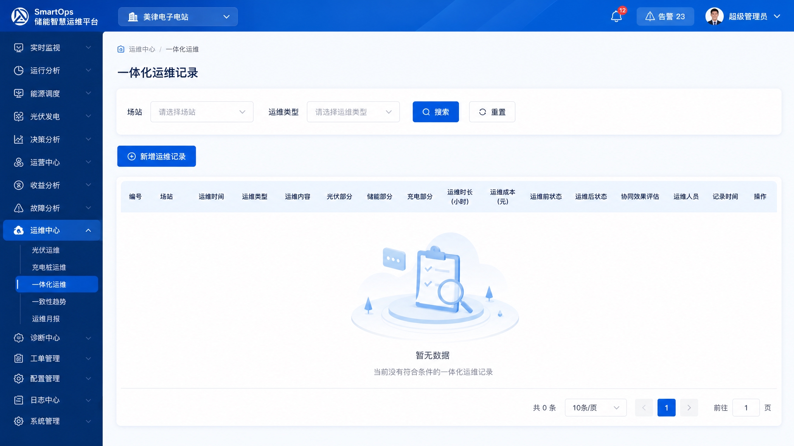Click the 运营中心 sidebar icon

click(19, 162)
